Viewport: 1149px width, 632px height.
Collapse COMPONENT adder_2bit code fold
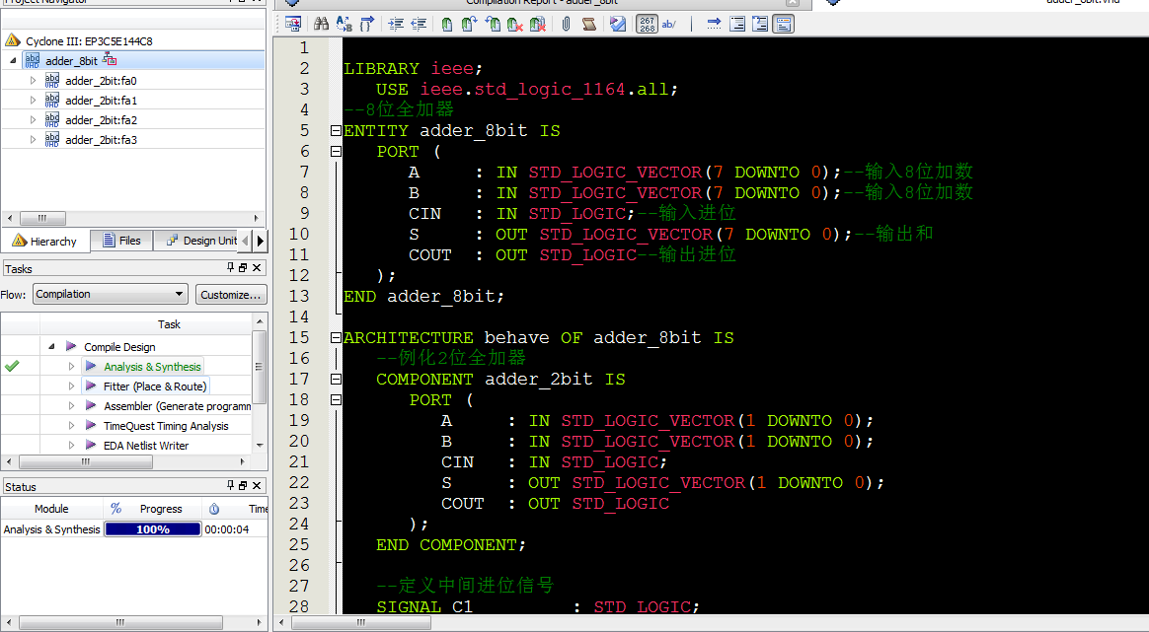click(336, 380)
